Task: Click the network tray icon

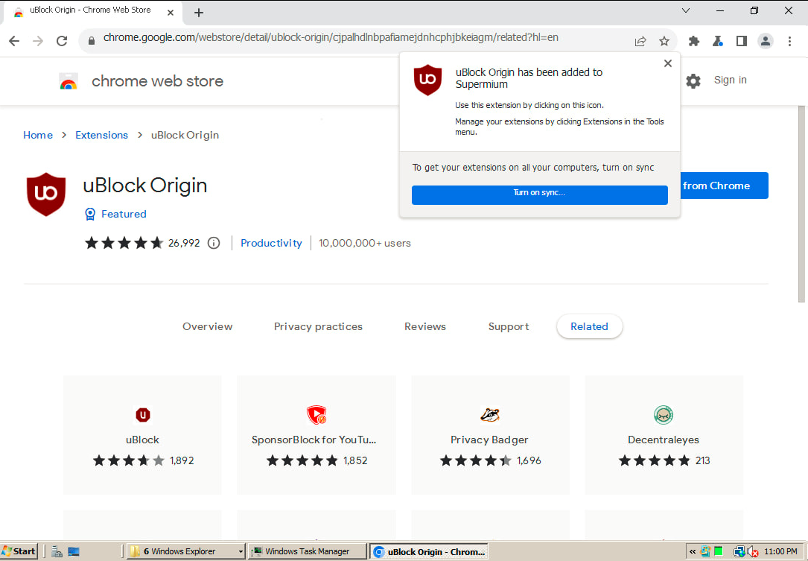Action: point(739,552)
